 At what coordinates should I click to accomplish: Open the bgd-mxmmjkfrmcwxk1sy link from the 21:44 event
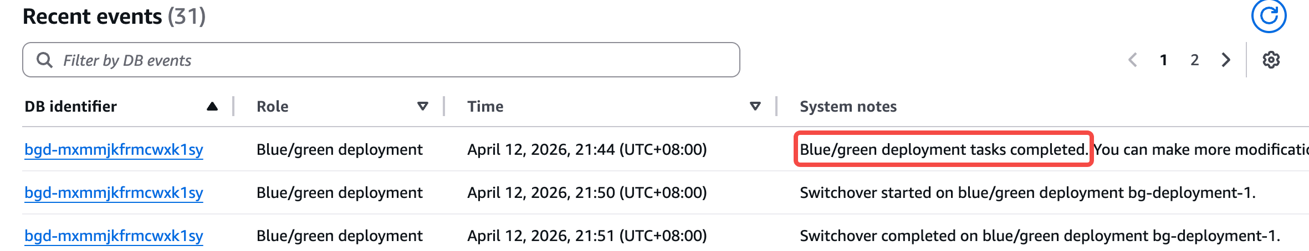click(114, 149)
